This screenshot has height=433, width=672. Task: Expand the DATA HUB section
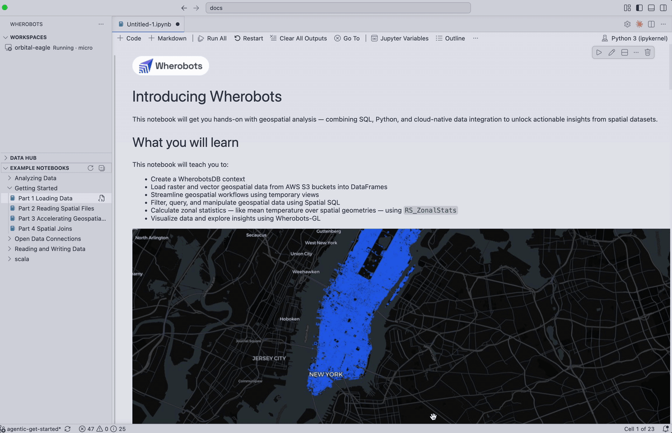coord(56,158)
